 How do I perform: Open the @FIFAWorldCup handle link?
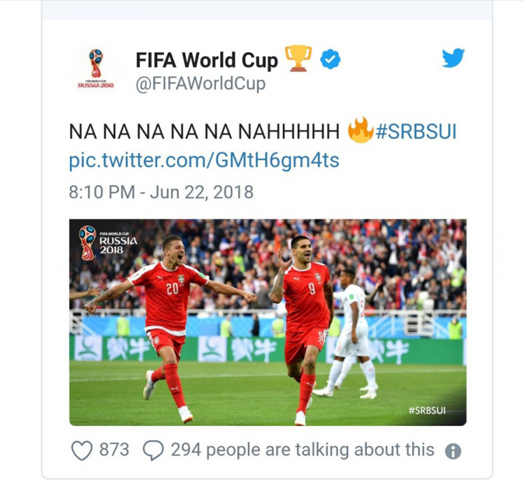[x=200, y=85]
